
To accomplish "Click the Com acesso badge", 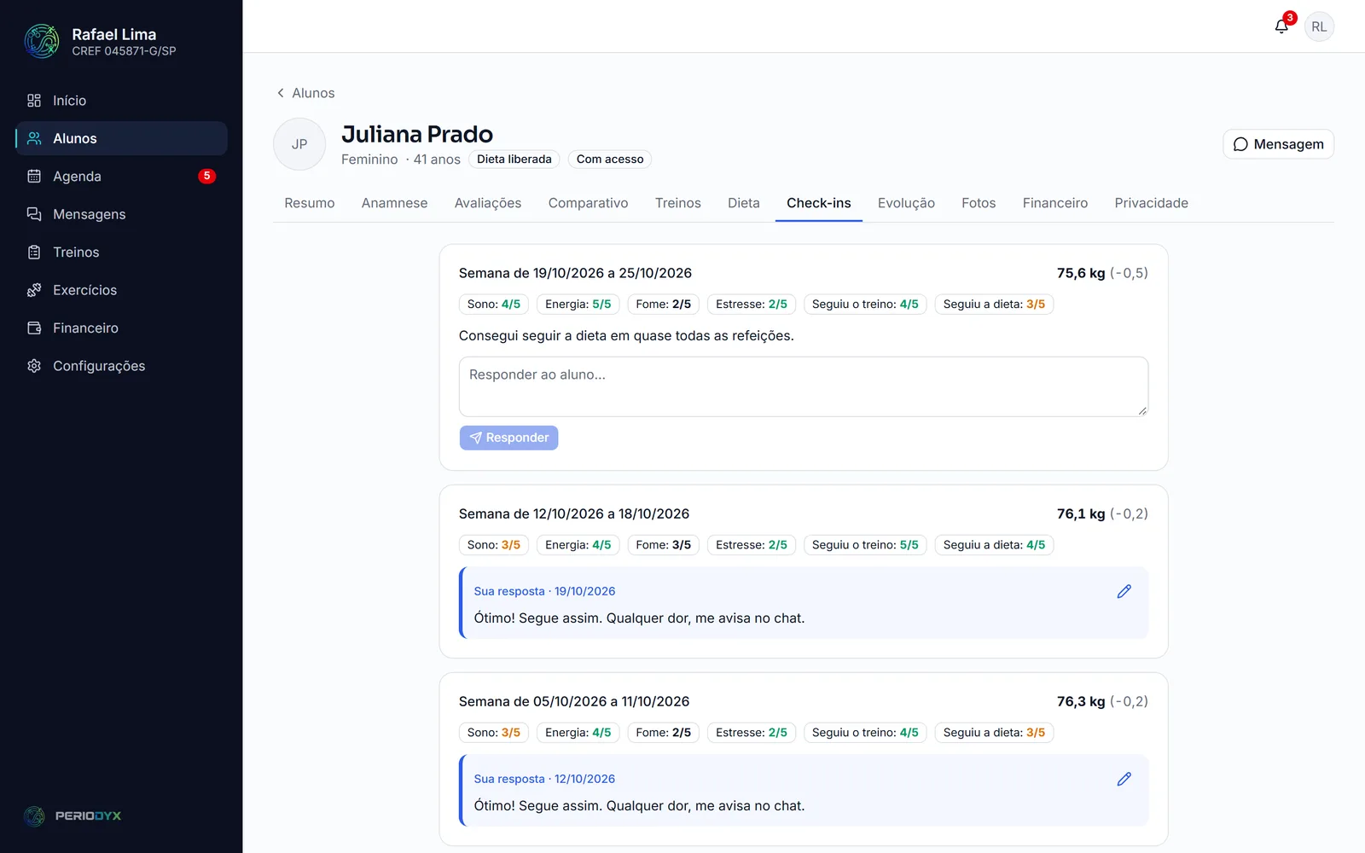I will (x=610, y=160).
